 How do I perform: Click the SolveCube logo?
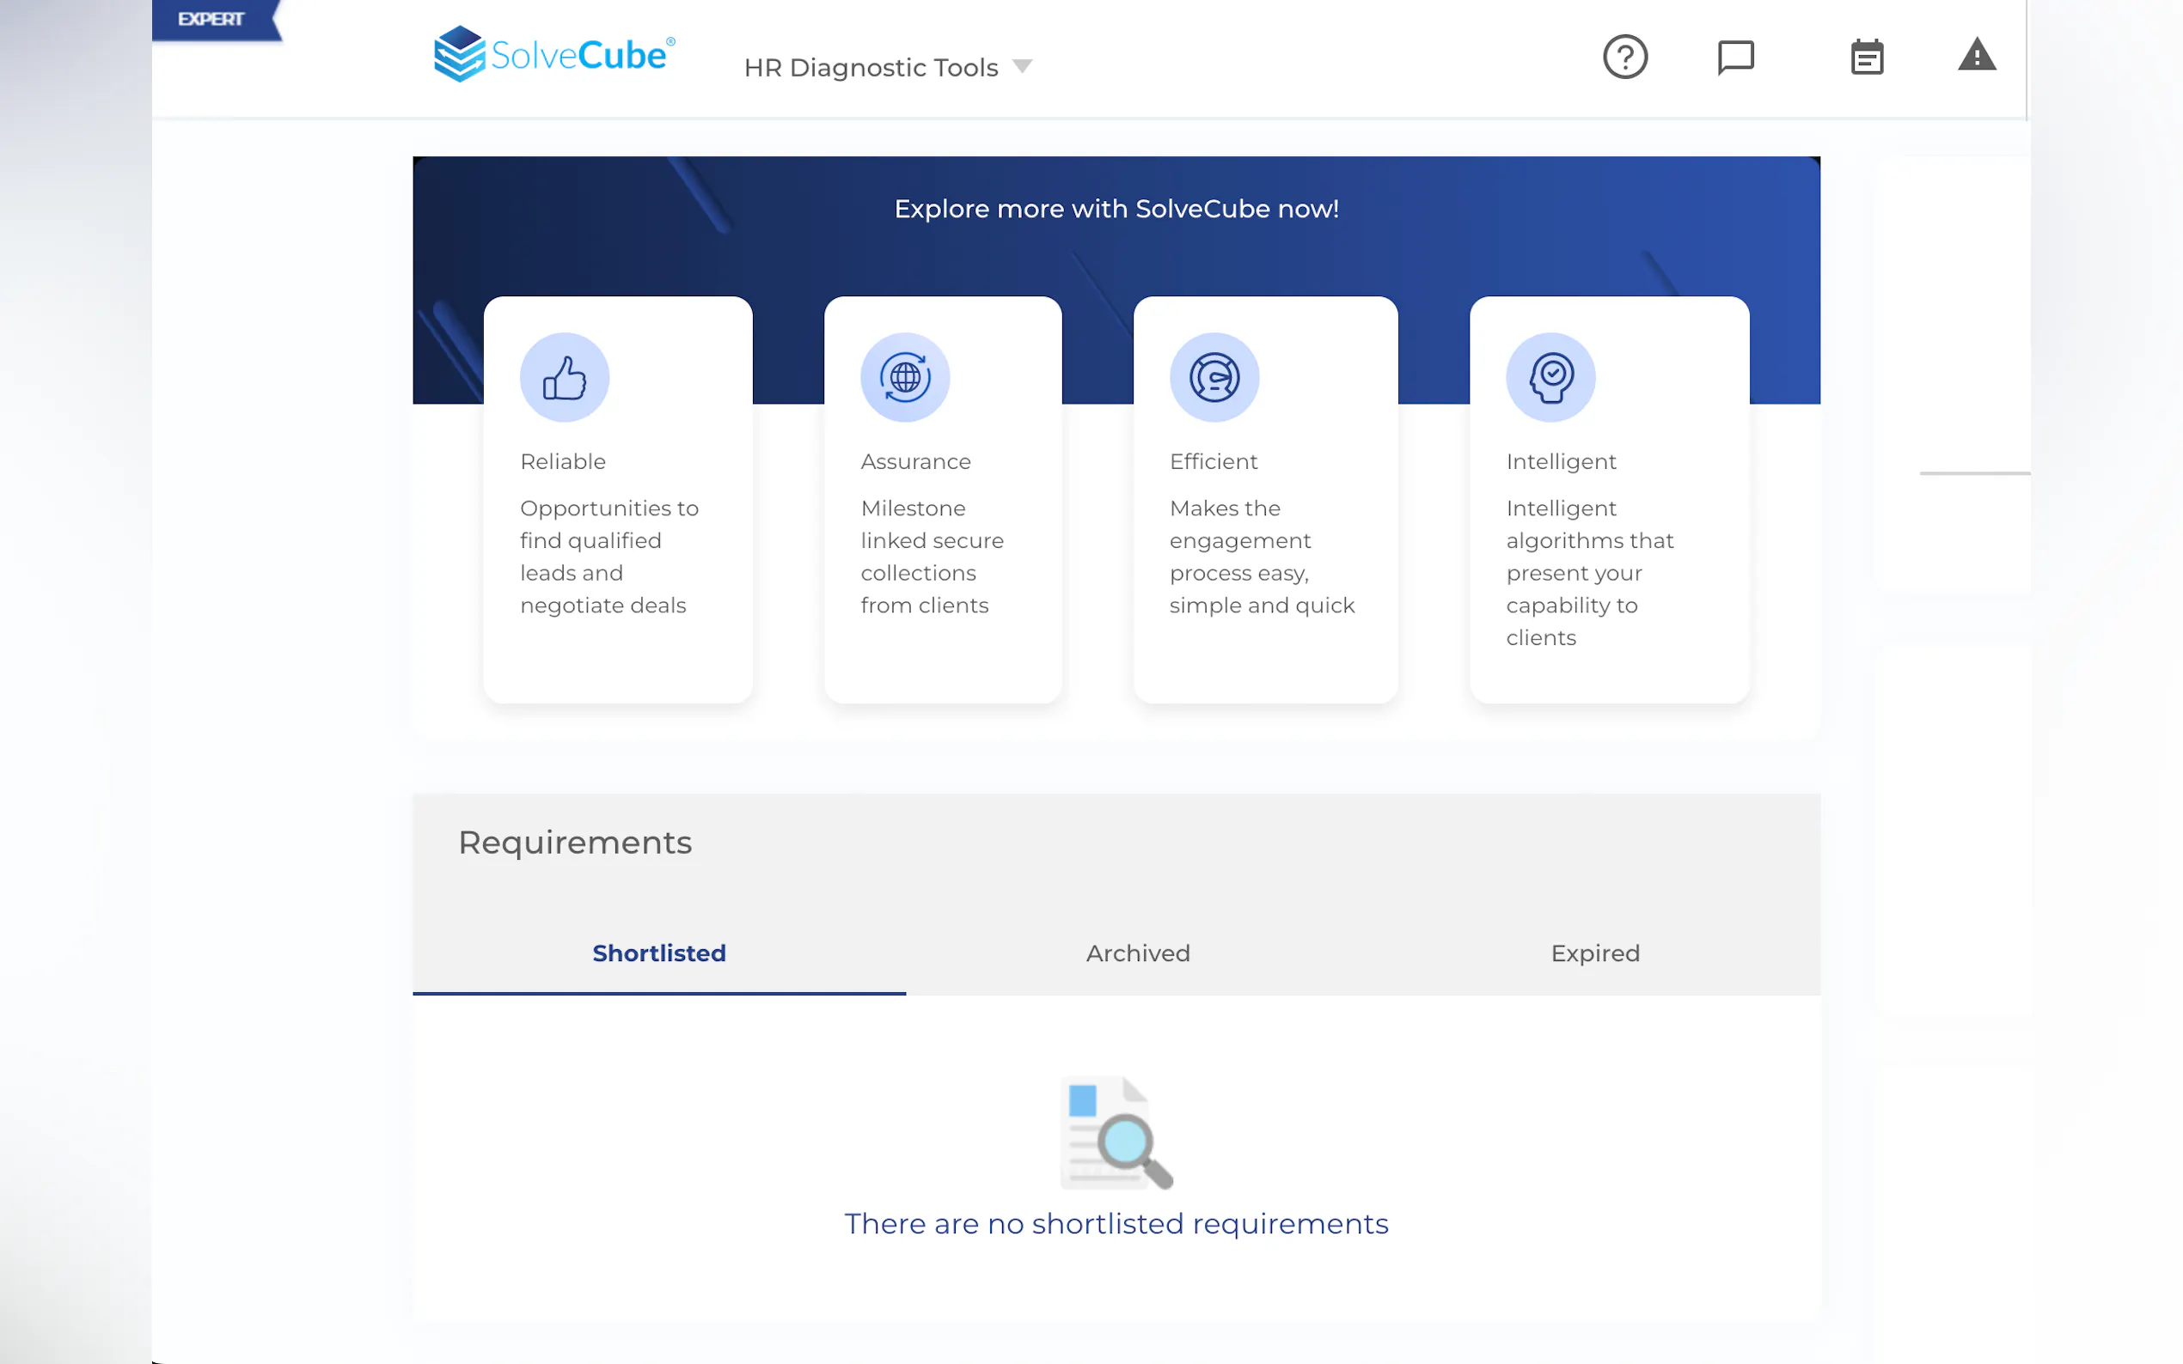point(554,54)
